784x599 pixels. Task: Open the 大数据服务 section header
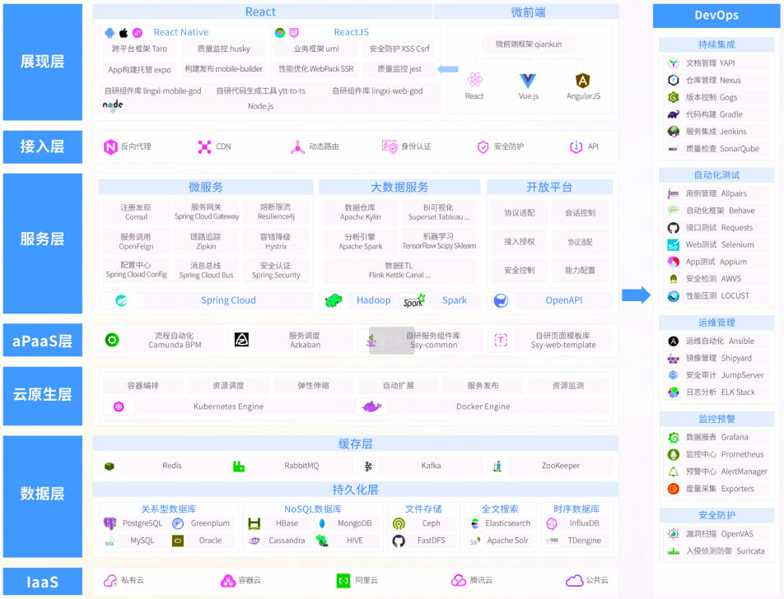[399, 187]
